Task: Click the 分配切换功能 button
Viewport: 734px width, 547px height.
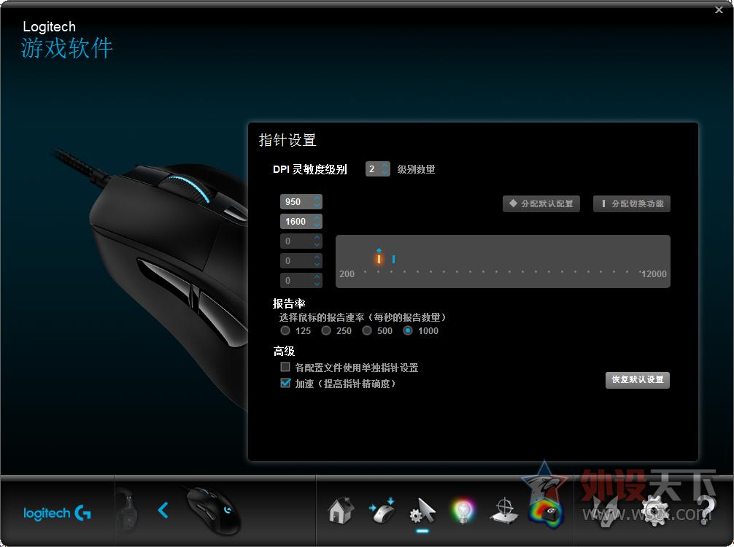Action: pyautogui.click(x=631, y=203)
